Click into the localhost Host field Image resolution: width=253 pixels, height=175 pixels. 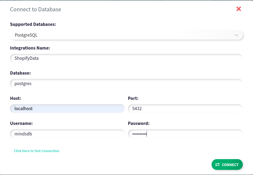point(67,108)
